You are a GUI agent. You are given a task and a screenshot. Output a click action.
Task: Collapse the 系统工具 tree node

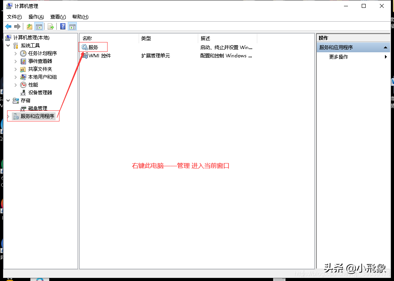point(8,45)
